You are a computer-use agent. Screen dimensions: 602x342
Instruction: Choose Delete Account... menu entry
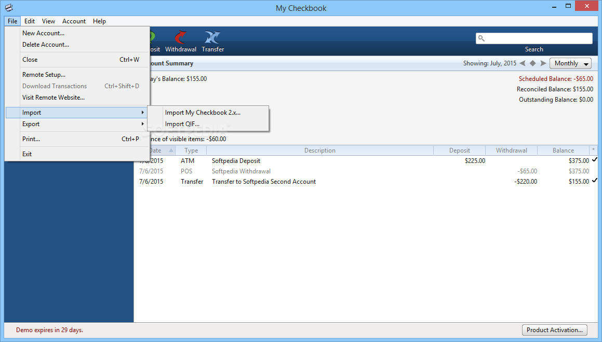point(77,45)
